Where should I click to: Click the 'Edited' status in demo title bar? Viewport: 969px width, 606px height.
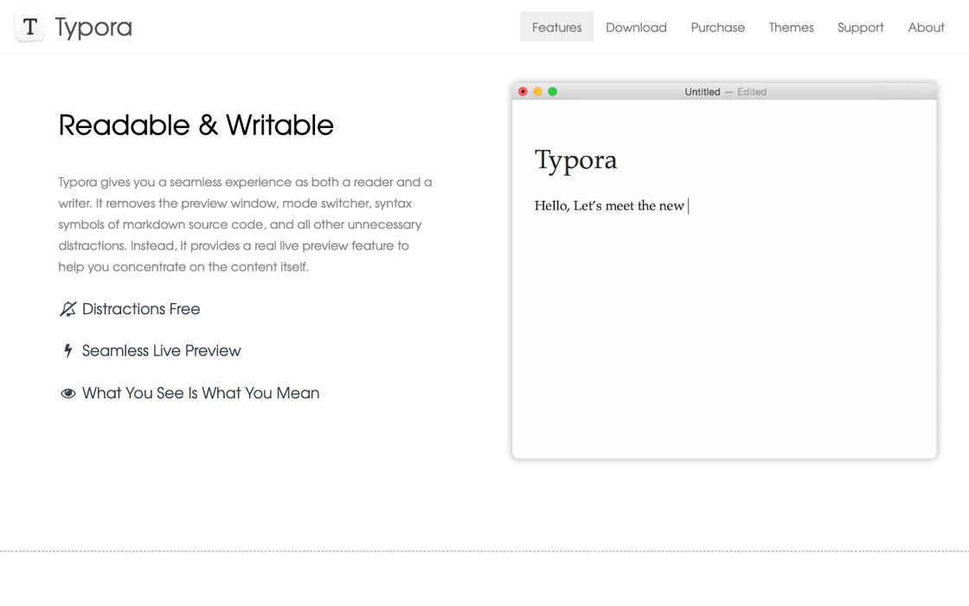coord(752,92)
